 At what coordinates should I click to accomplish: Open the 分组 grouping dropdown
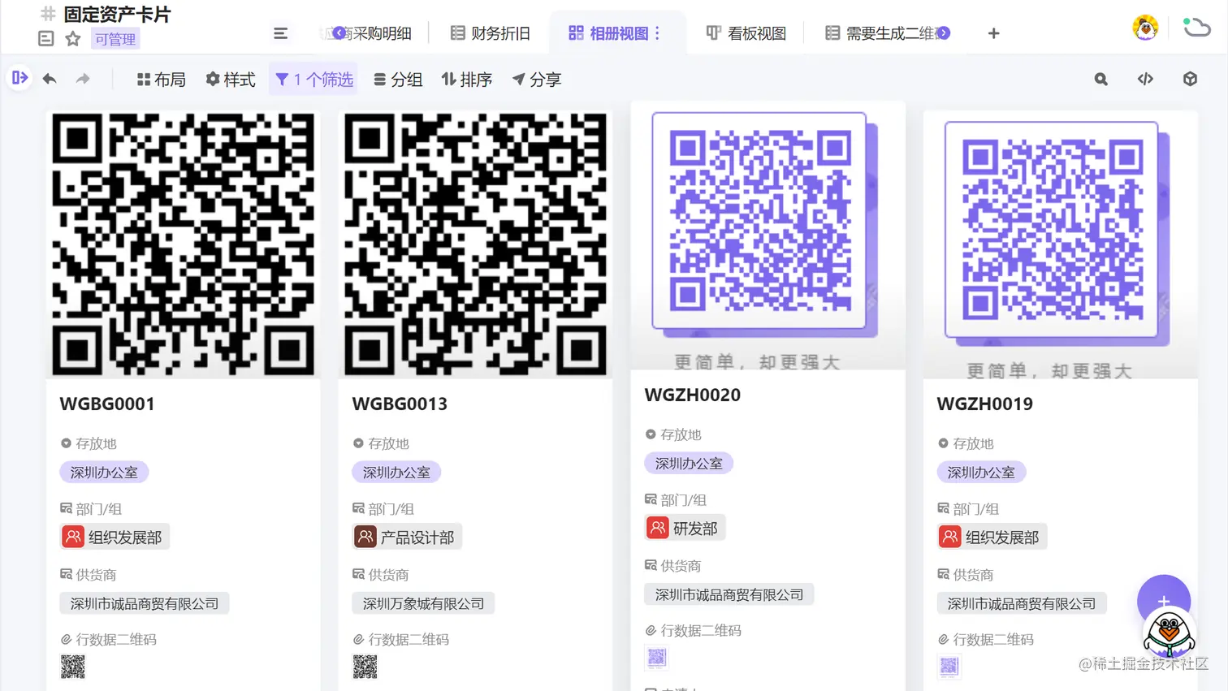tap(398, 79)
